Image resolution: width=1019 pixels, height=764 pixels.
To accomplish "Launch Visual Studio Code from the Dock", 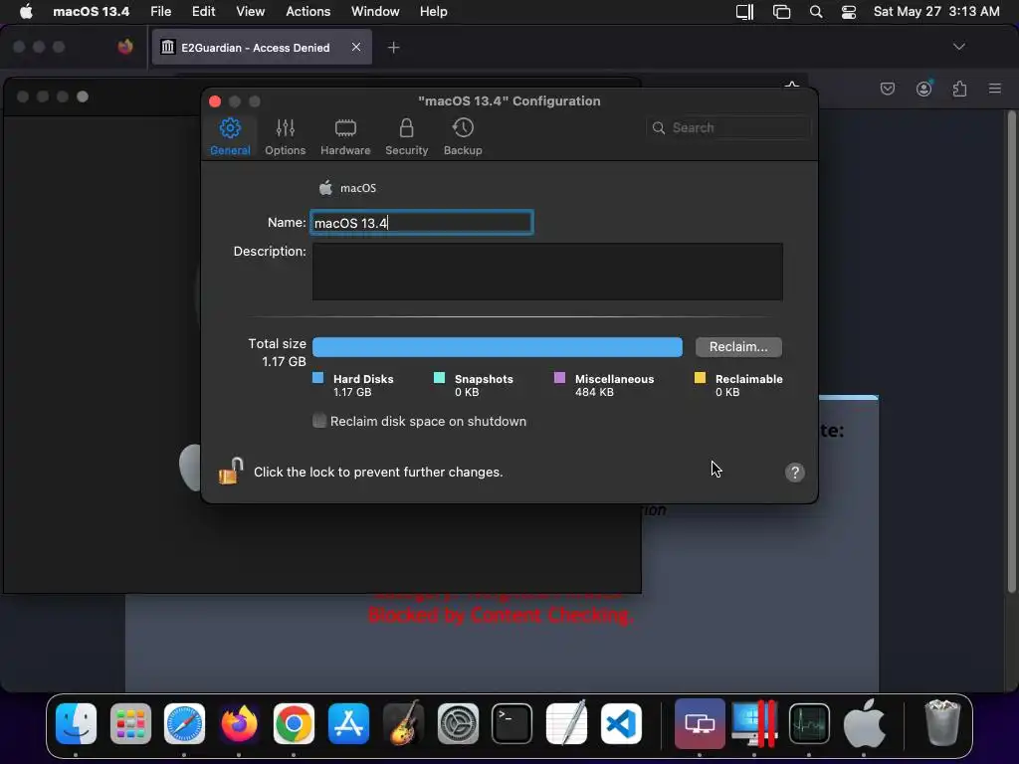I will [621, 724].
